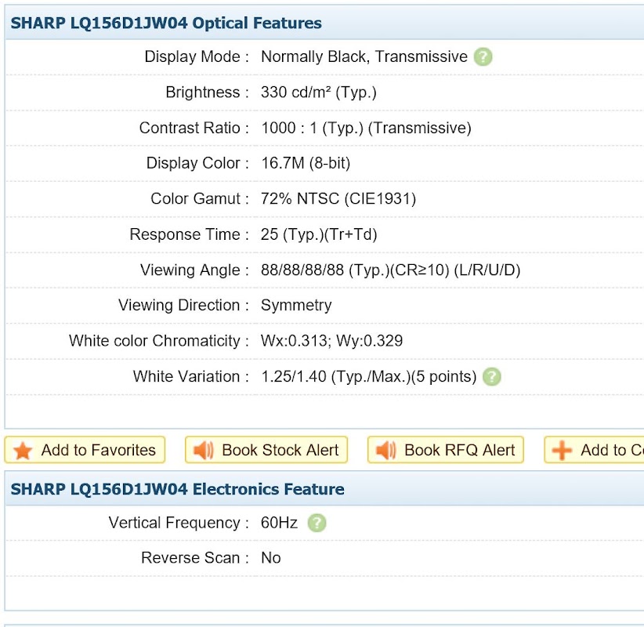Image resolution: width=644 pixels, height=627 pixels.
Task: Click the help icon beside Vertical Frequency 60Hz
Action: pos(317,523)
